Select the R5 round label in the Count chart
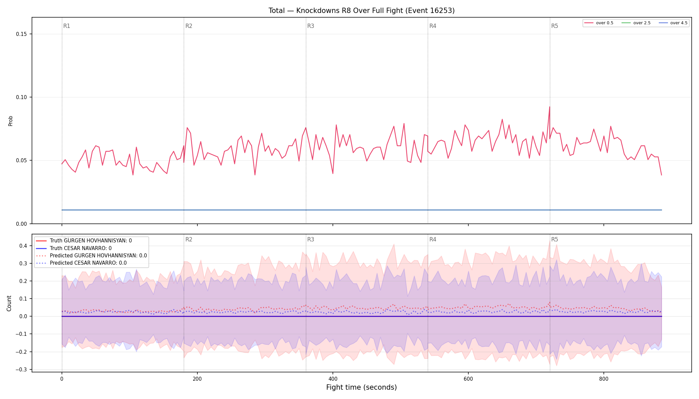 [x=555, y=239]
